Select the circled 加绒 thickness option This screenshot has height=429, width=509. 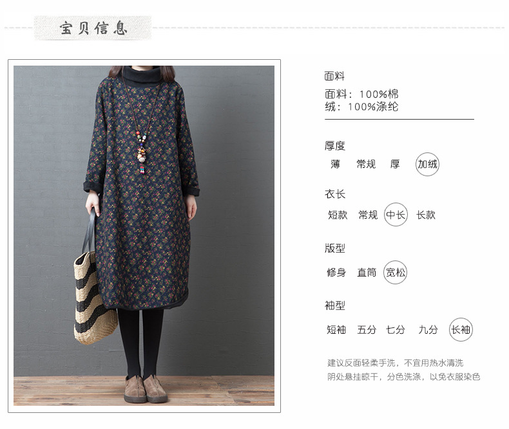click(427, 164)
